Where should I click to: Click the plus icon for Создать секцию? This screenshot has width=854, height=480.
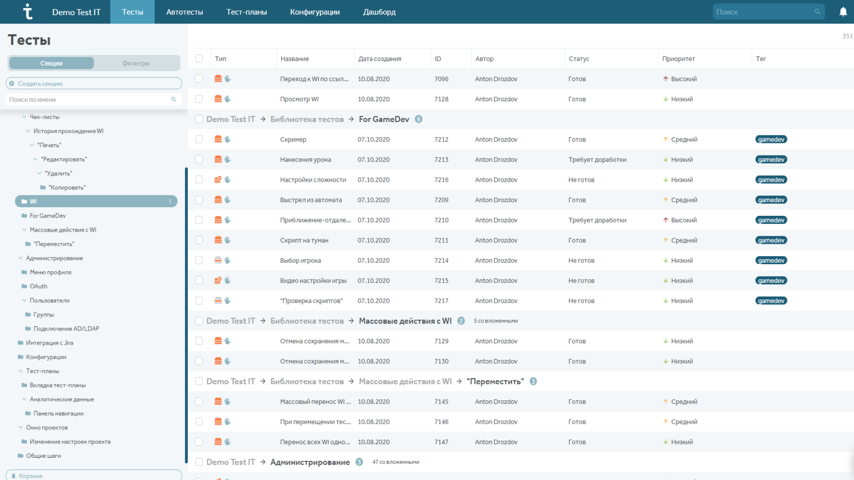point(12,84)
